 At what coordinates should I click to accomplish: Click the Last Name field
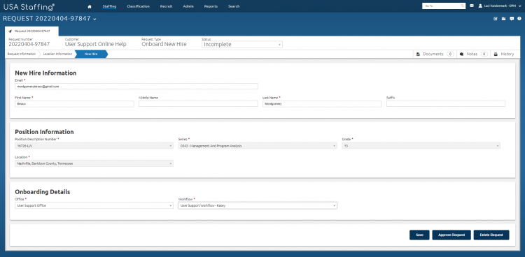(x=322, y=104)
